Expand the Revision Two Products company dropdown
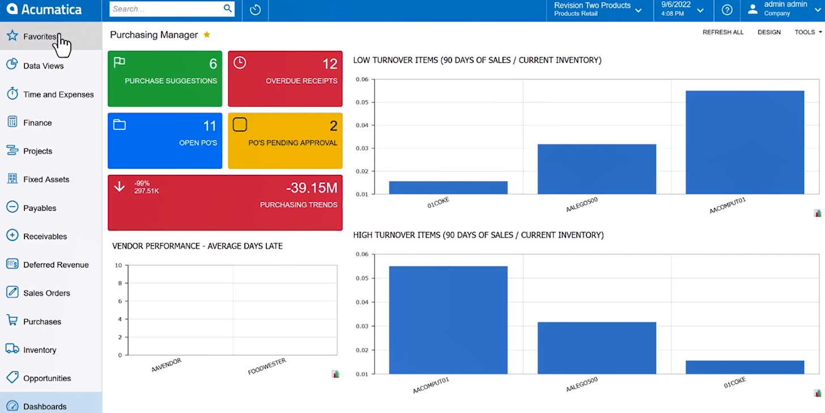 tap(639, 10)
